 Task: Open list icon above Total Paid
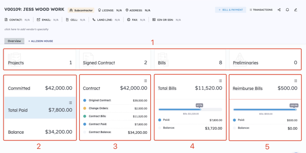point(71,103)
